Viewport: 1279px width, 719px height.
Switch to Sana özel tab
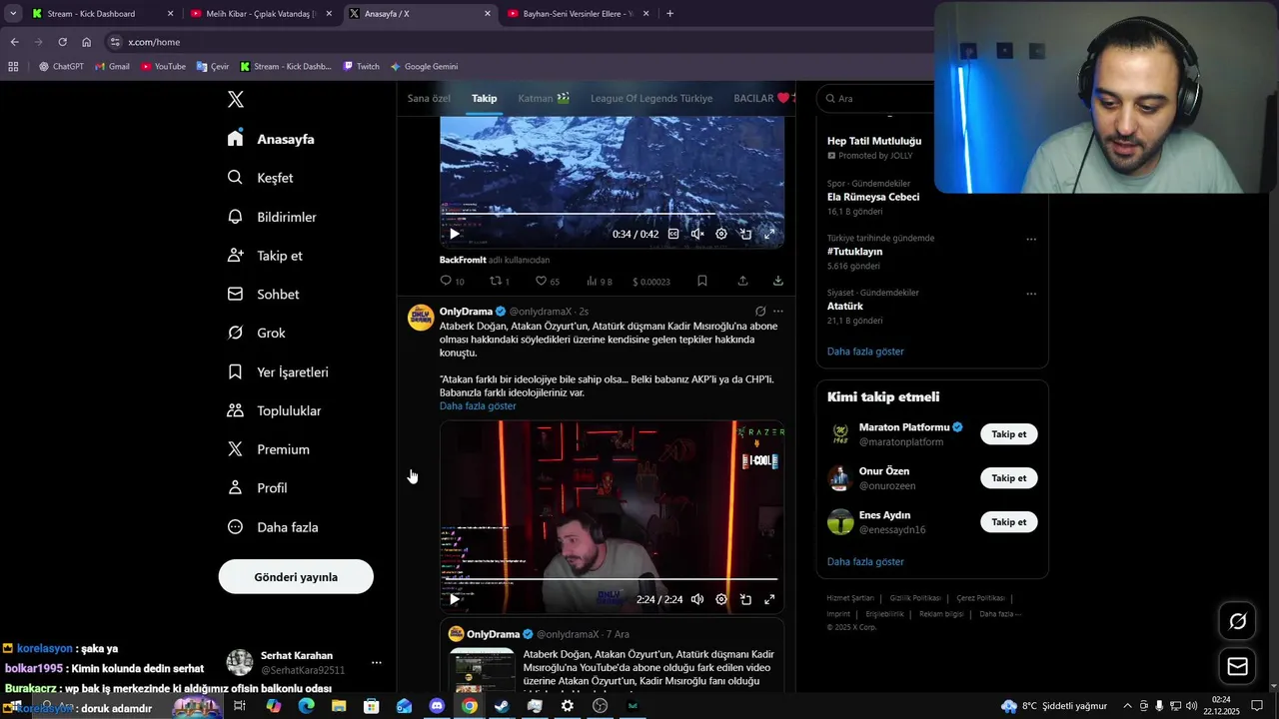pos(429,98)
